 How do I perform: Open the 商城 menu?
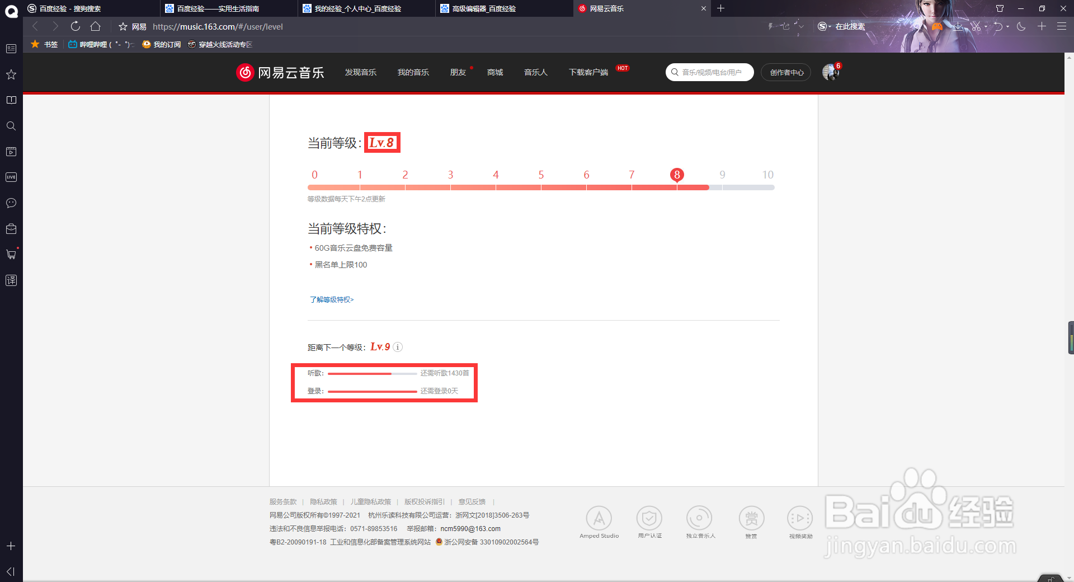pos(495,72)
